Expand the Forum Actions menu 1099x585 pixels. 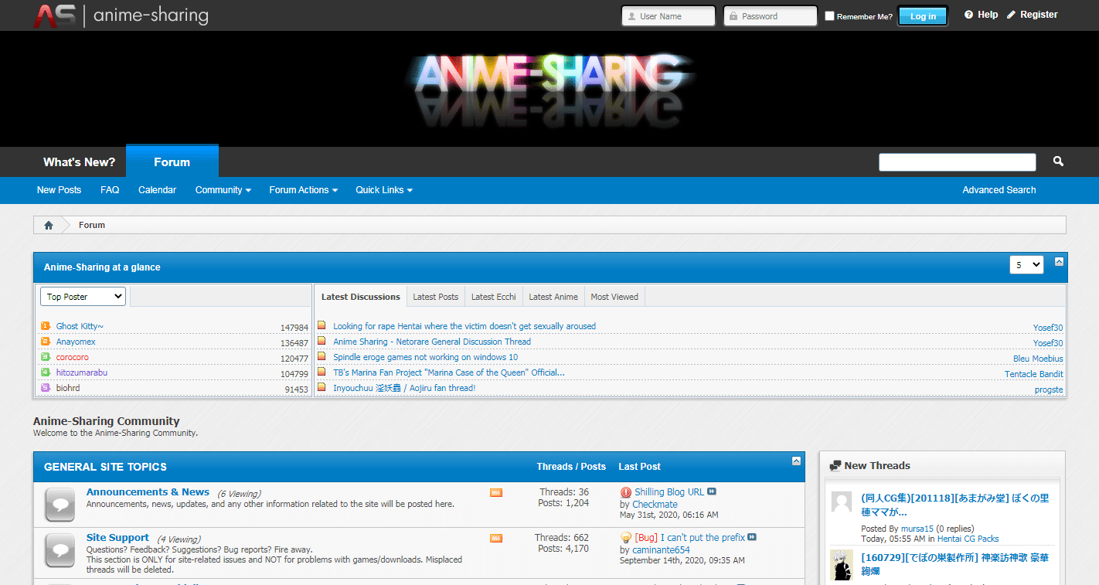tap(303, 190)
